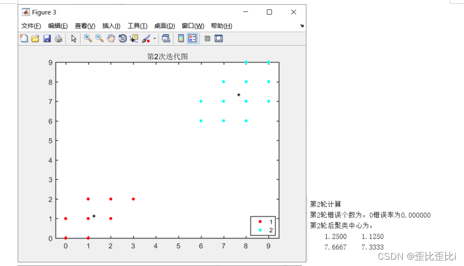Open the 窗口(W) menu
The image size is (464, 266).
tap(192, 26)
